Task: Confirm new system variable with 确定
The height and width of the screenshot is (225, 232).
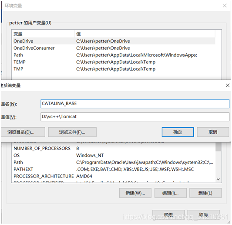Action: pyautogui.click(x=178, y=132)
